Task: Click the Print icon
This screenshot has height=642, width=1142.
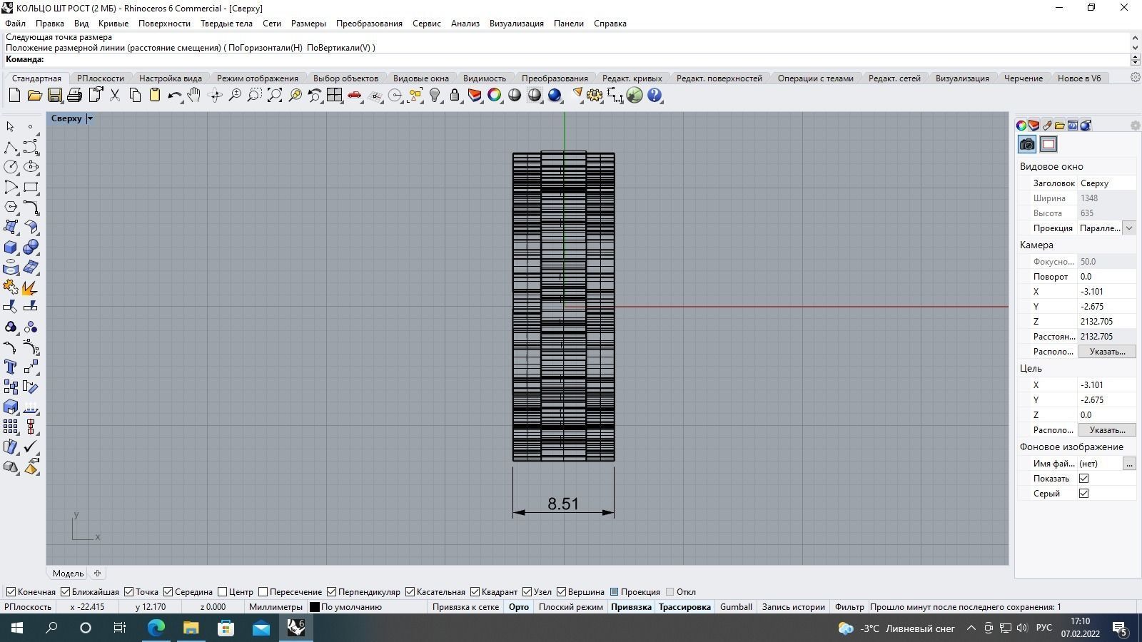Action: (74, 96)
